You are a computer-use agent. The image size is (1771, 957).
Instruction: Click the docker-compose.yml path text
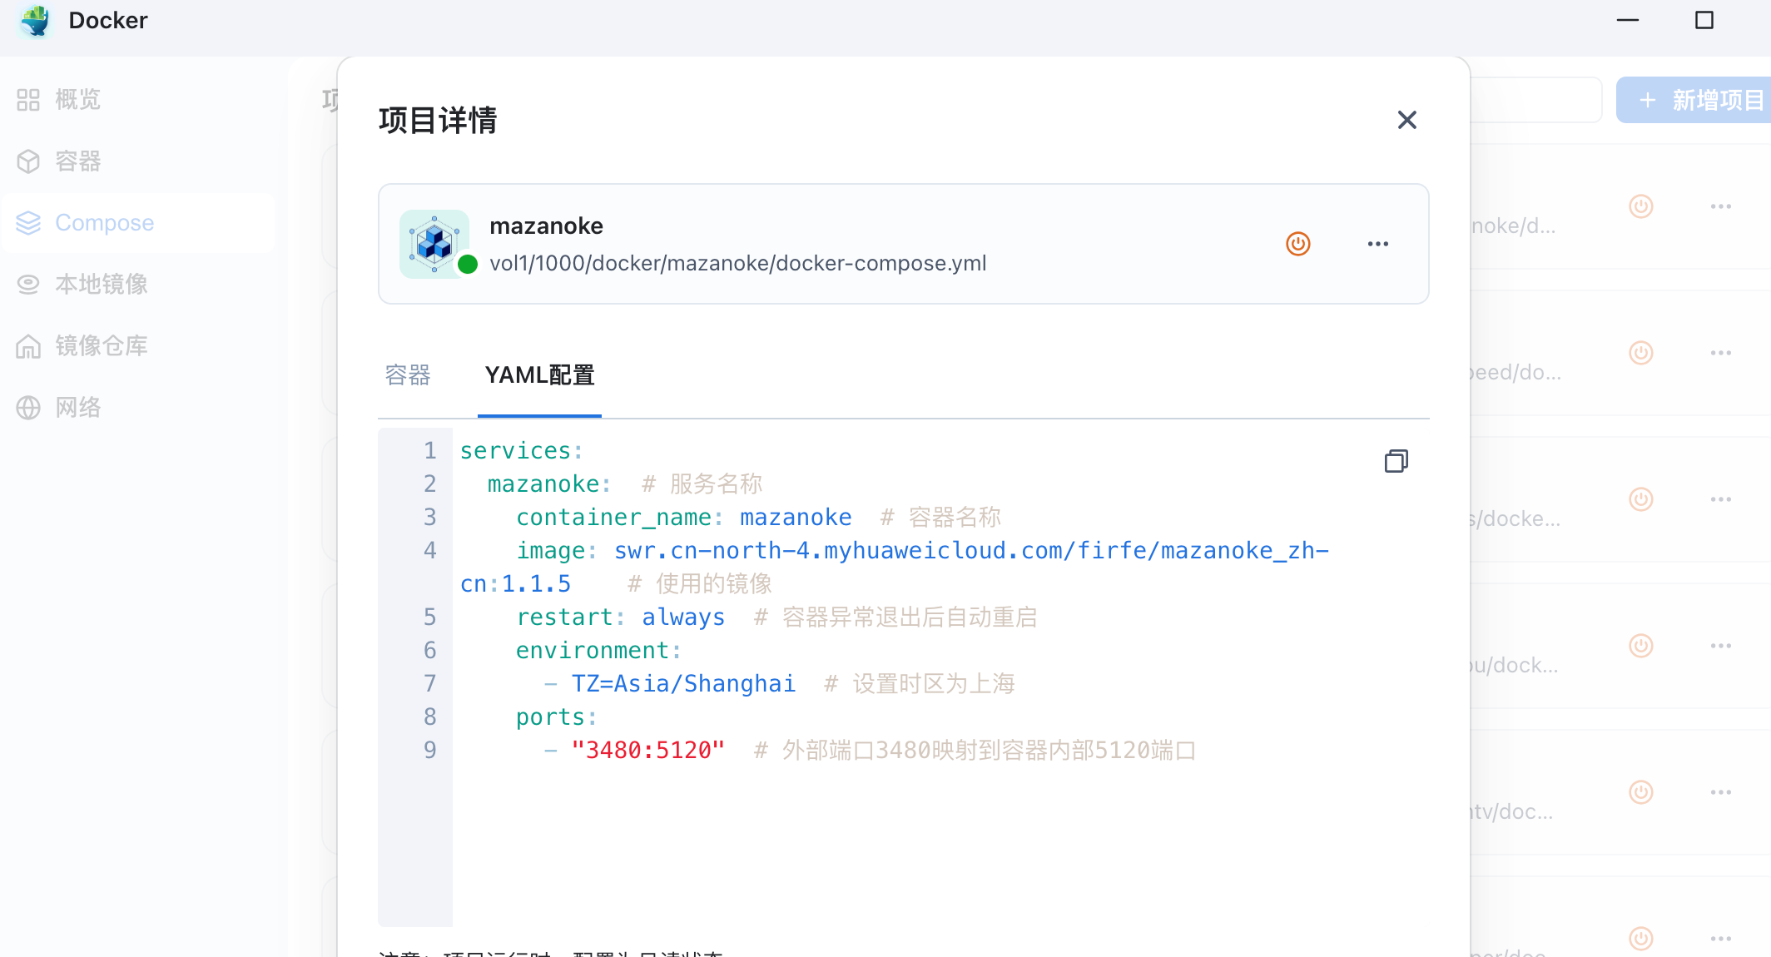[737, 264]
